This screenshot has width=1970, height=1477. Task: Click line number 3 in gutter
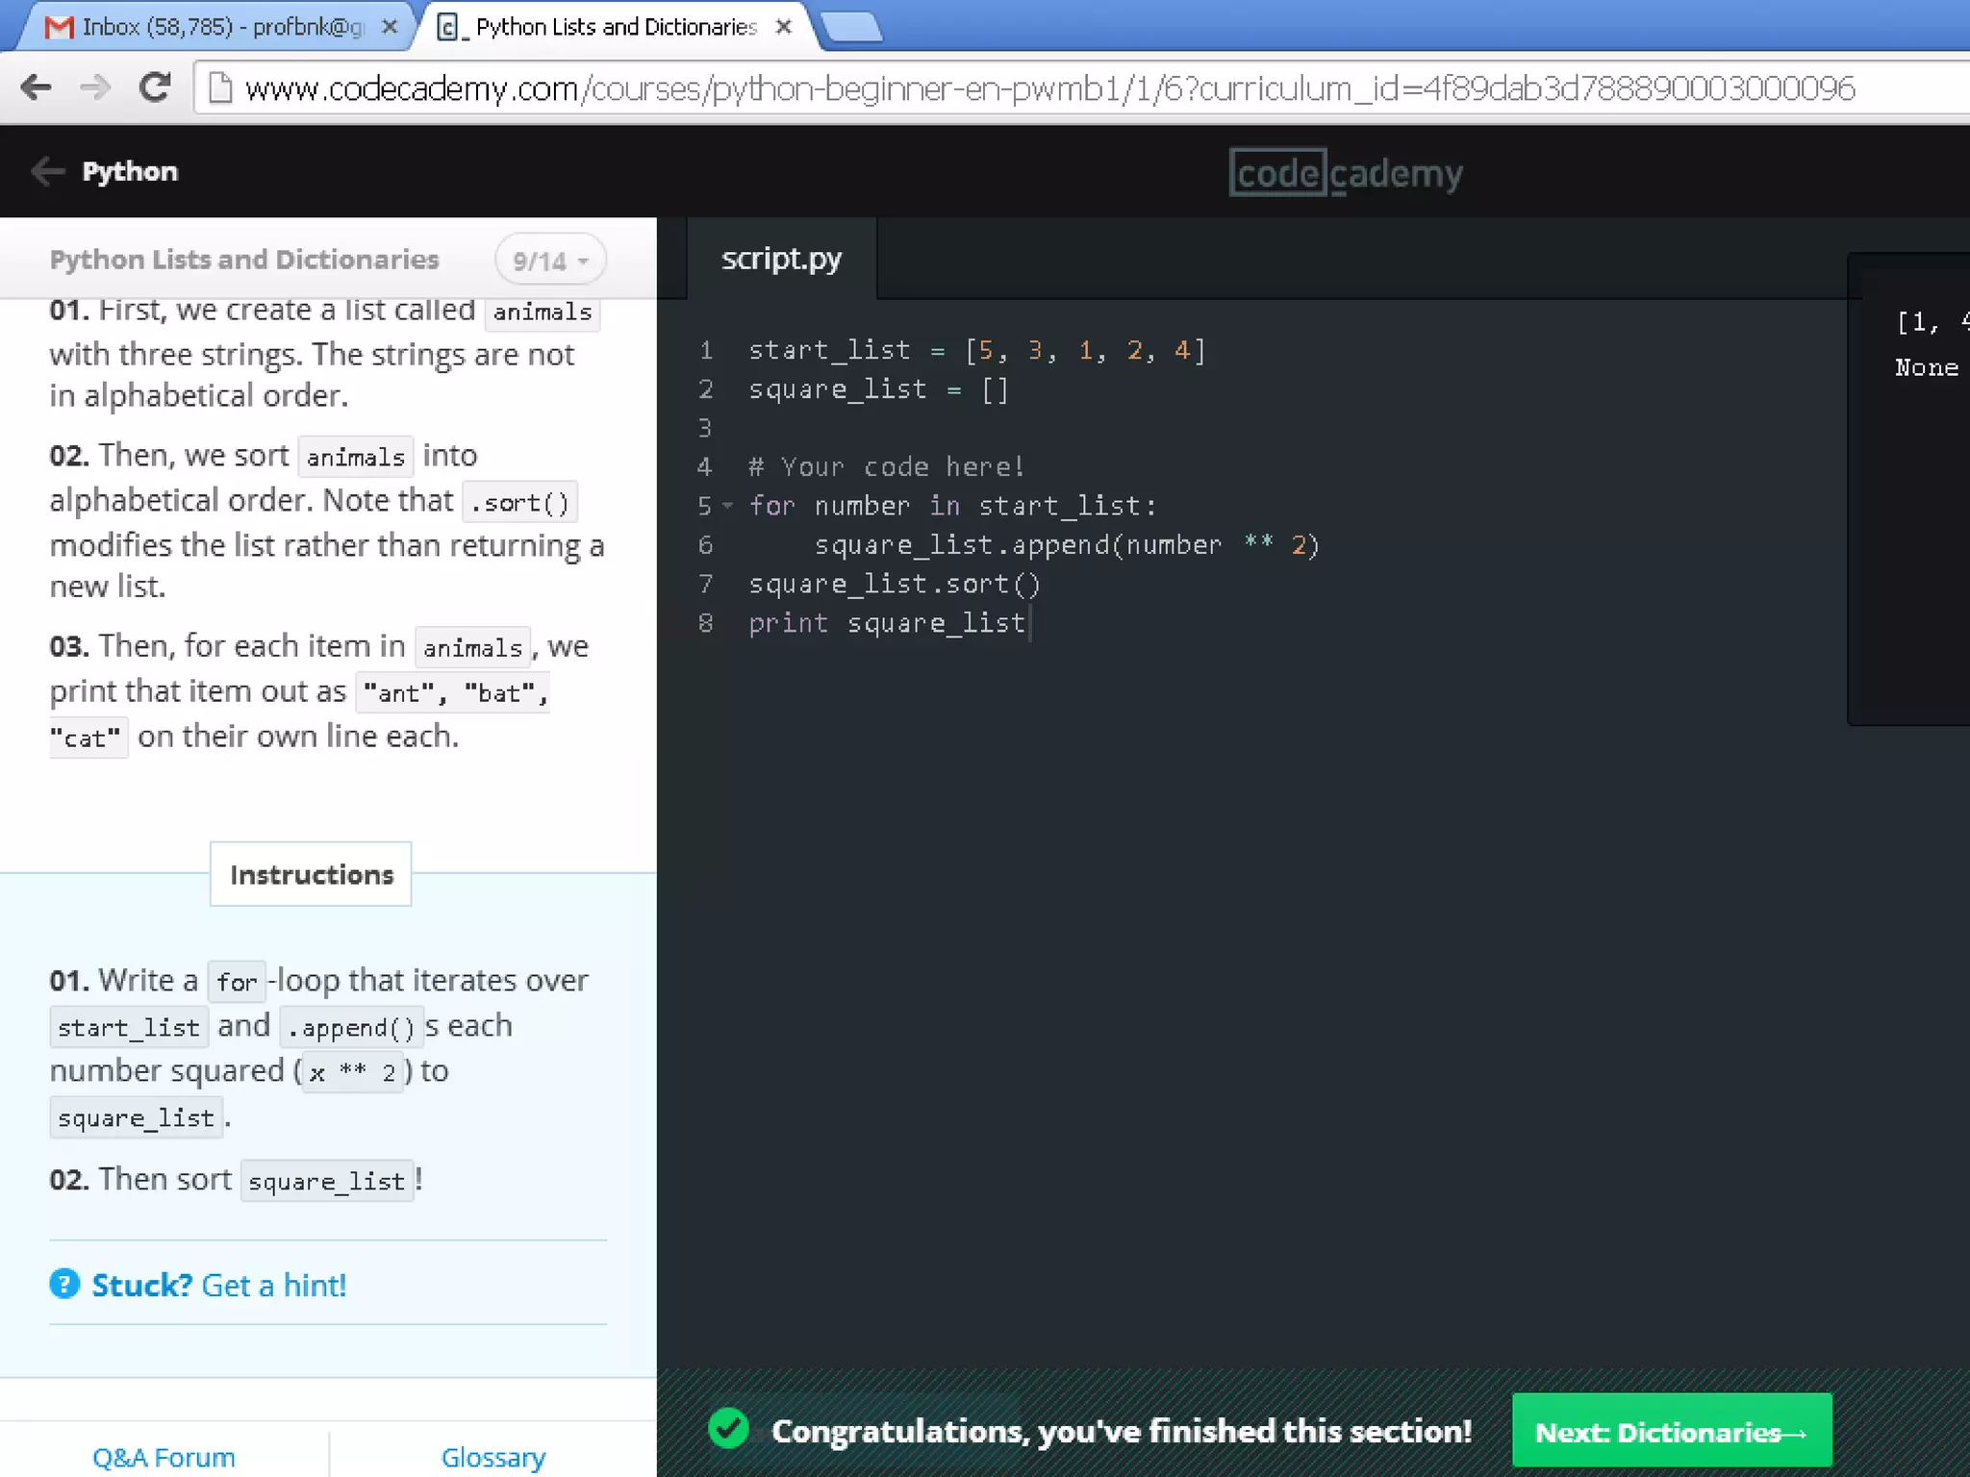705,428
